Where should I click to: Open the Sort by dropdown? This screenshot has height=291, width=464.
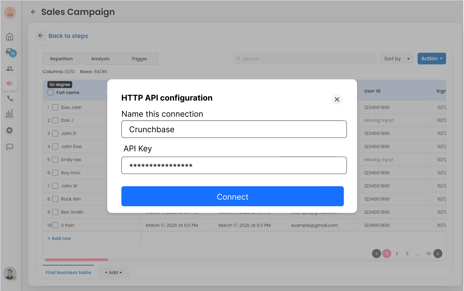(397, 59)
